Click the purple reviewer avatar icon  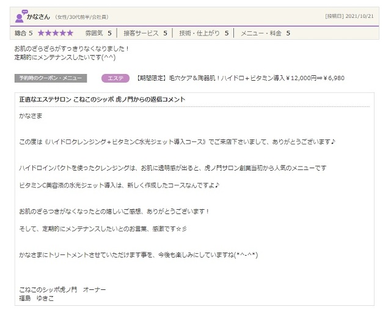point(20,17)
